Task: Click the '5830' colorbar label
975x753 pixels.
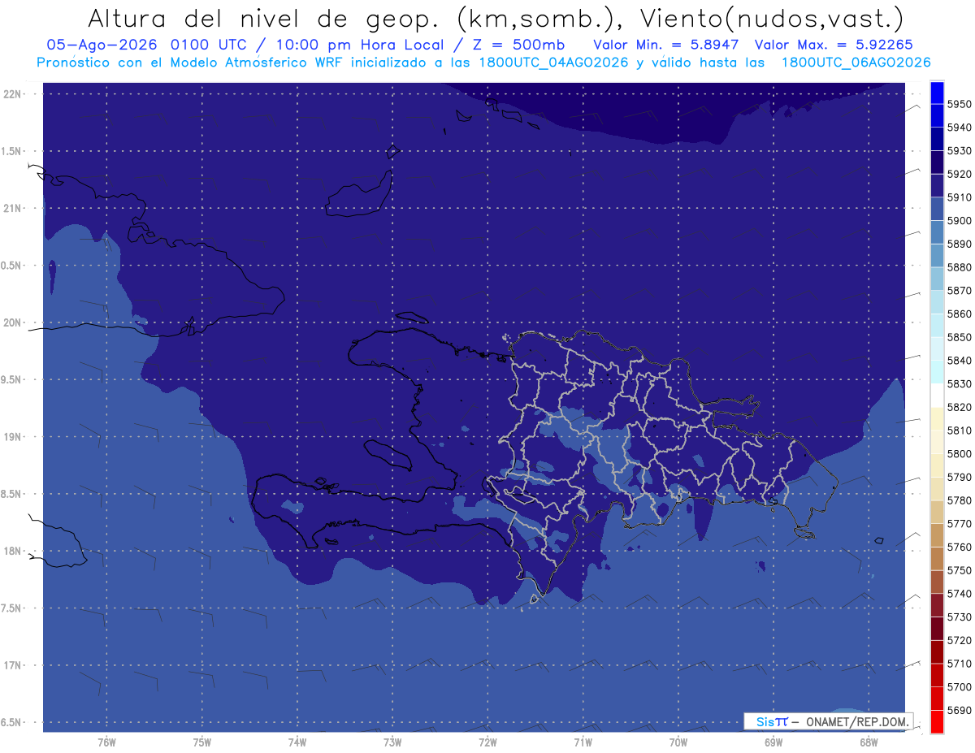Action: click(x=959, y=384)
